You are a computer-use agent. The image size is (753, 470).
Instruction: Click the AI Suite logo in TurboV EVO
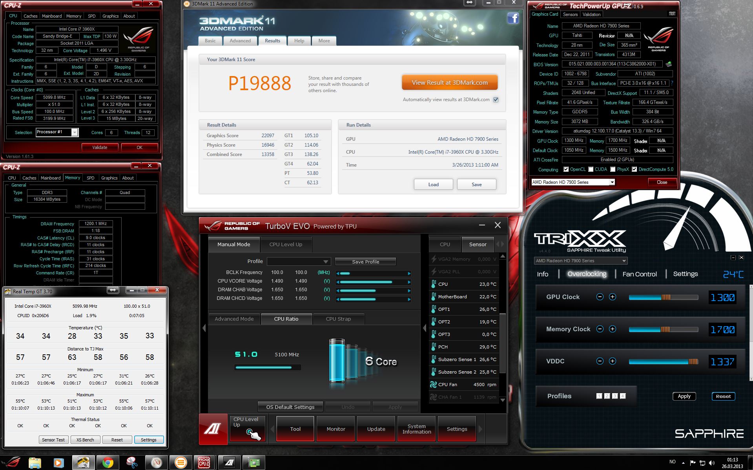coord(213,429)
